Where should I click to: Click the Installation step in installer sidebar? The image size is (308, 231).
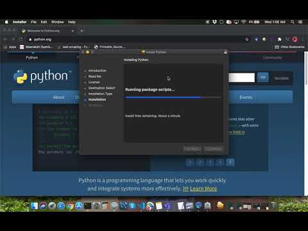(97, 99)
